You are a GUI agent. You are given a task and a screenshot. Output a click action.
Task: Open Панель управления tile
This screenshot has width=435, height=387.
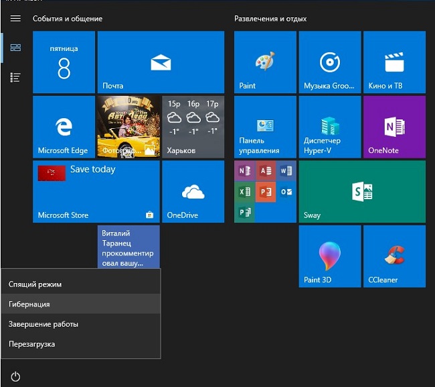(265, 127)
